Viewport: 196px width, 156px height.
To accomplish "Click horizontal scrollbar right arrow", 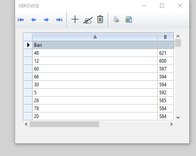I will 171,124.
